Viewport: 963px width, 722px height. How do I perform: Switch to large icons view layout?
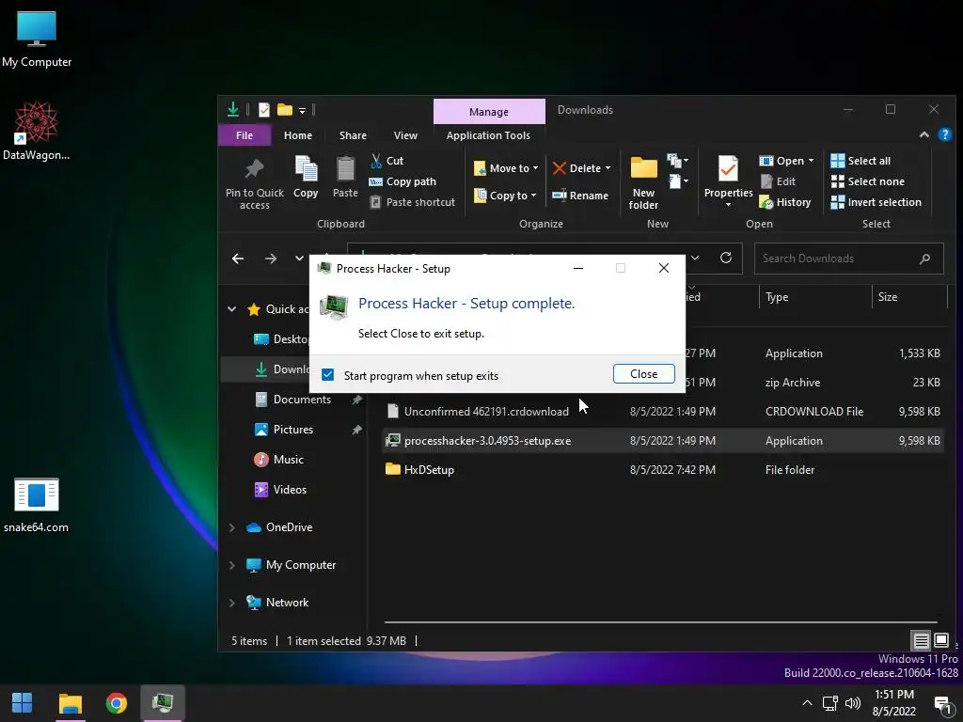[940, 641]
